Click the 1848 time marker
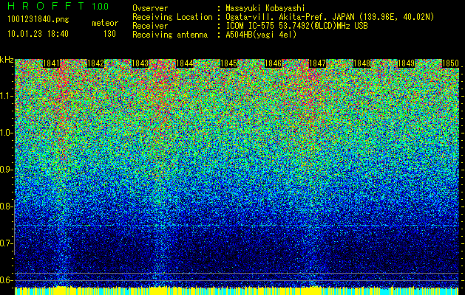Viewport: 465px width, 295px height. (x=362, y=63)
